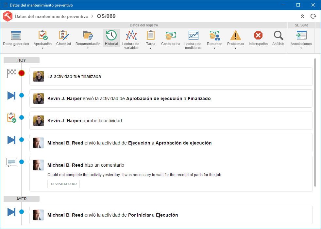The height and width of the screenshot is (229, 321).
Task: Click the checkered flag finalizada icon
Action: point(11,73)
